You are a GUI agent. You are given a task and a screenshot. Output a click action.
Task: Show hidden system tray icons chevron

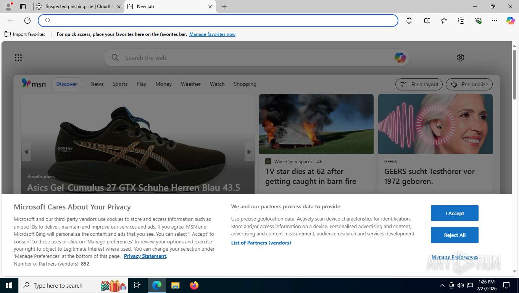tap(442, 285)
